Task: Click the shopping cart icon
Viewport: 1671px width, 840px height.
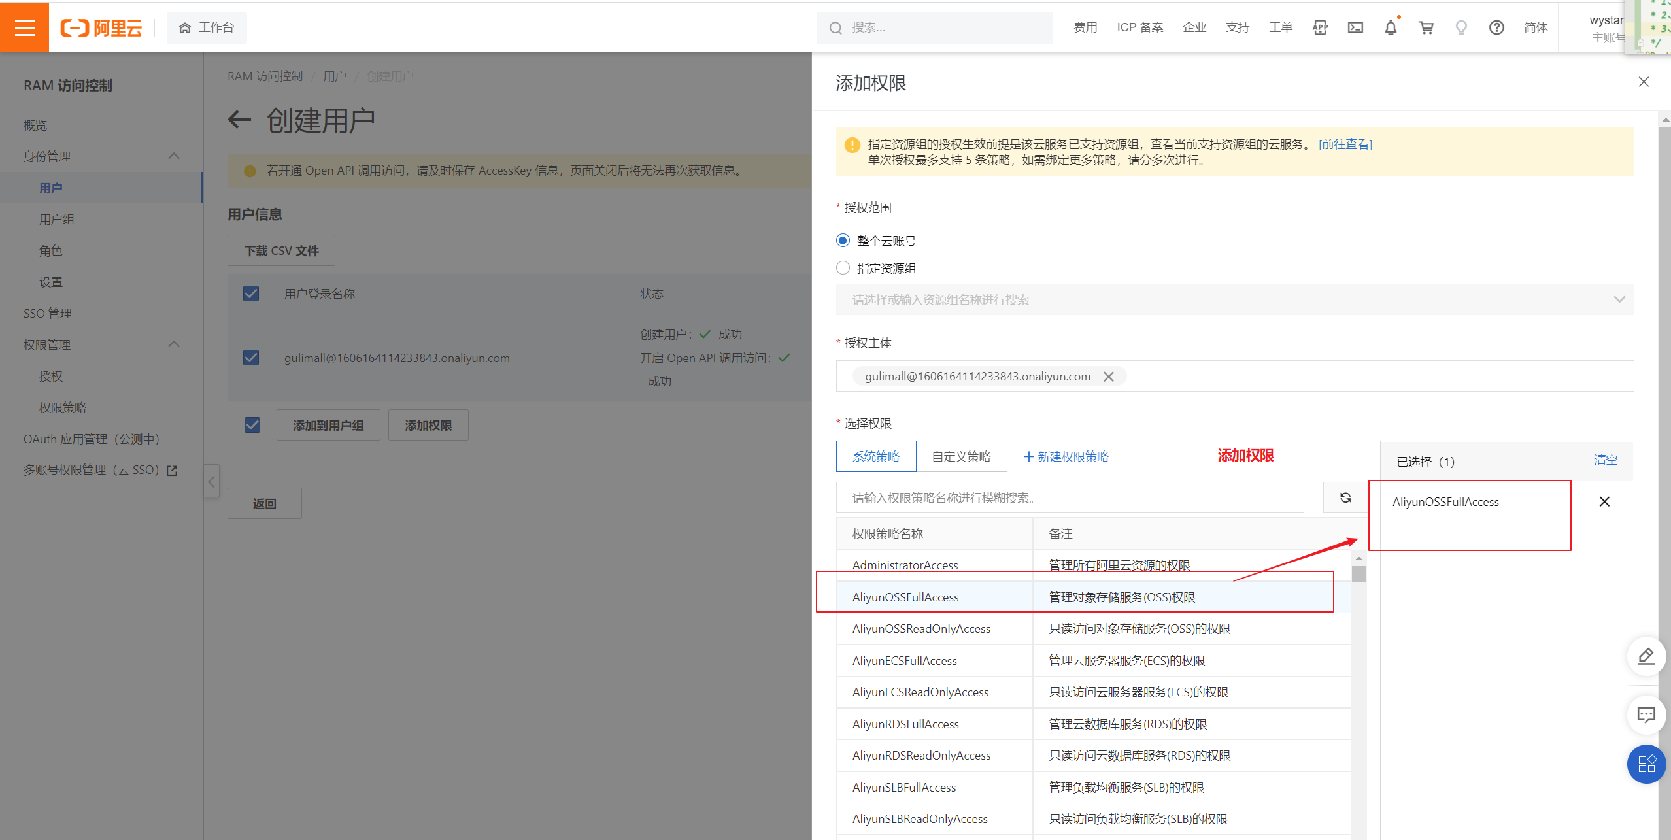Action: [x=1426, y=27]
